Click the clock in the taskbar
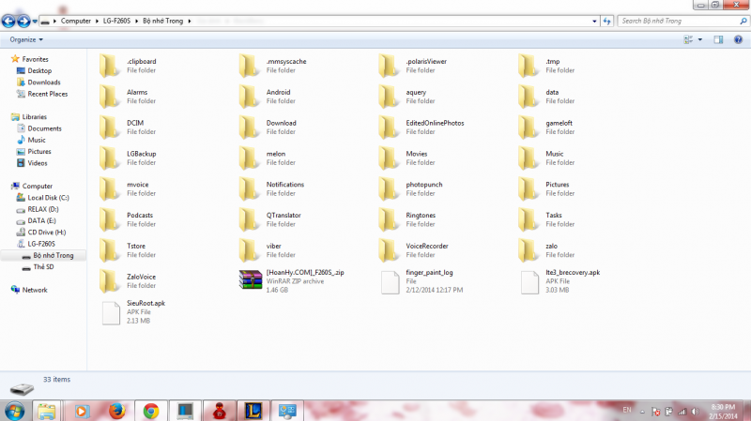The width and height of the screenshot is (751, 421). (x=723, y=412)
